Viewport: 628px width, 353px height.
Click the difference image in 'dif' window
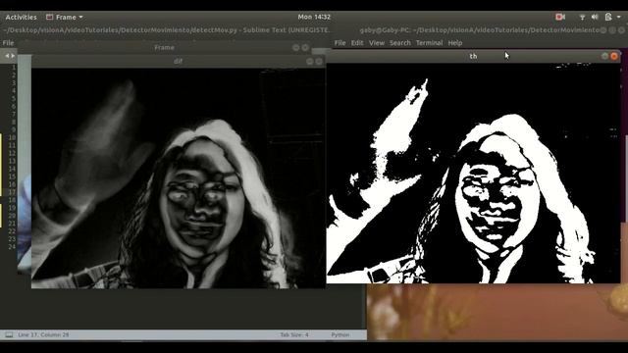coord(179,178)
